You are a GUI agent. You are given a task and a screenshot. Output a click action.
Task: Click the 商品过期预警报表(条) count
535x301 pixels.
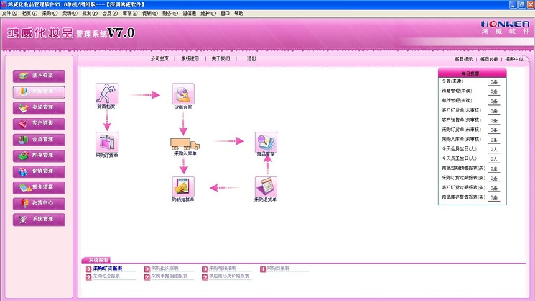[x=494, y=169]
